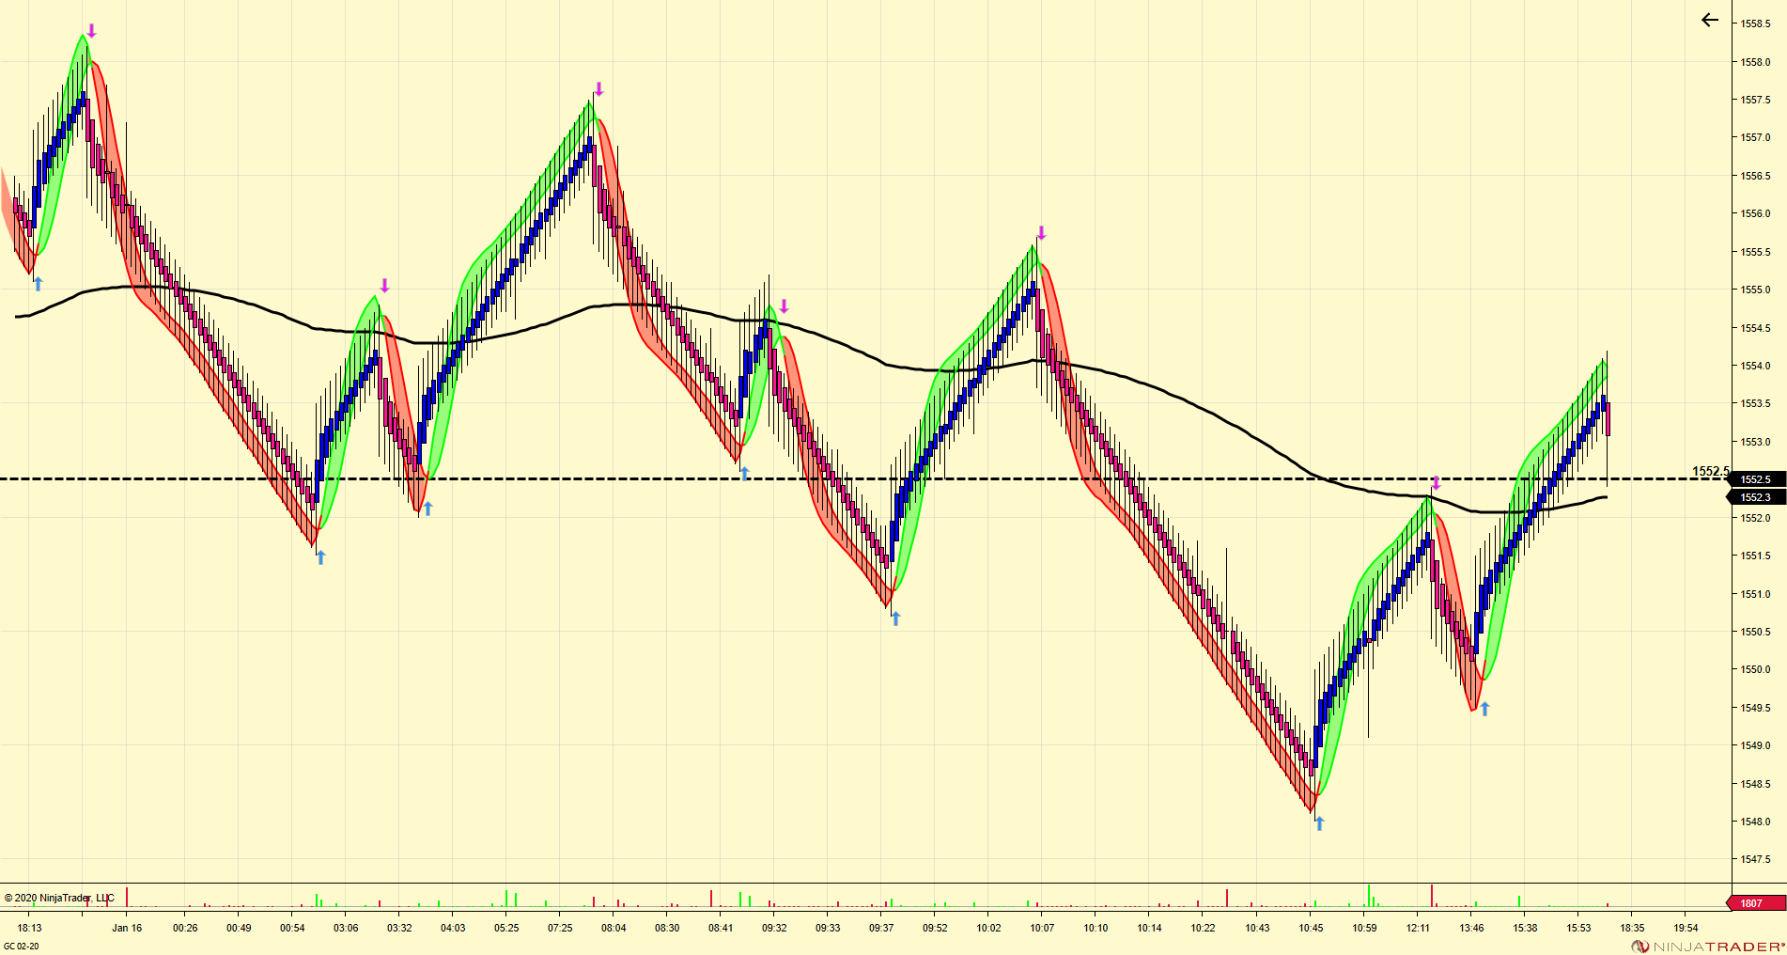Select the 1553.0 price scale value

click(1755, 442)
